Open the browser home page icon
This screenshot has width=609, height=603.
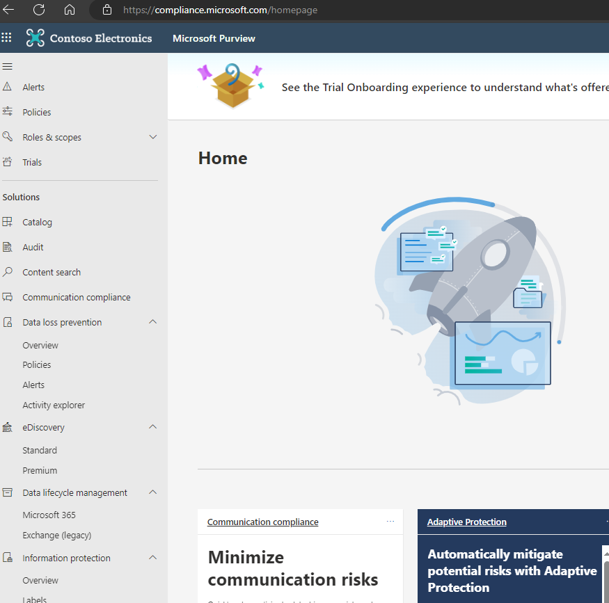tap(70, 10)
